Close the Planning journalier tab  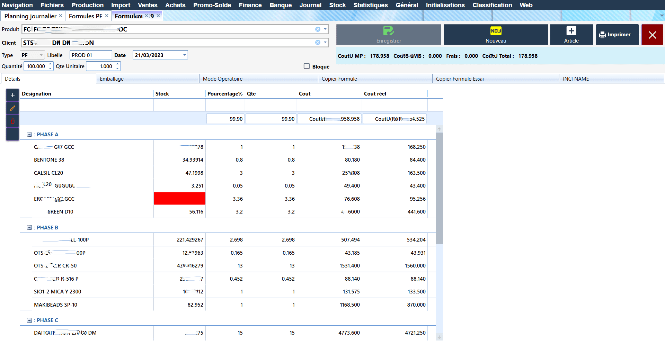click(x=61, y=16)
